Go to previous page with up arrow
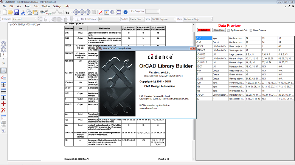The width and height of the screenshot is (295, 165). coord(3,44)
